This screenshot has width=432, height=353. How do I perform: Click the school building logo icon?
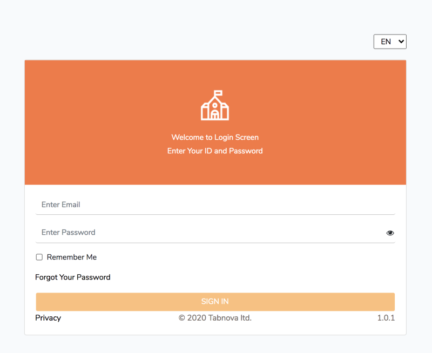tap(215, 106)
